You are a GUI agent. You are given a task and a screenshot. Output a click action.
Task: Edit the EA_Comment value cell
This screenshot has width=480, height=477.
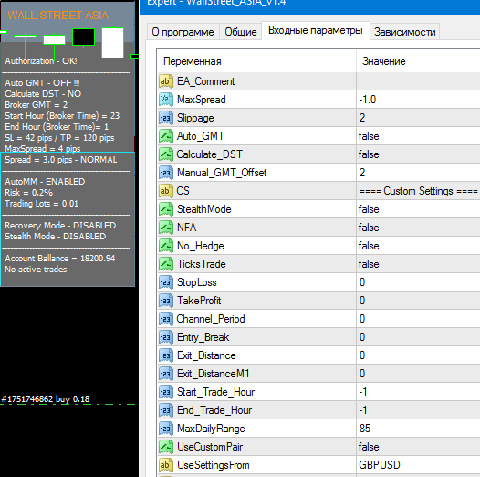418,81
